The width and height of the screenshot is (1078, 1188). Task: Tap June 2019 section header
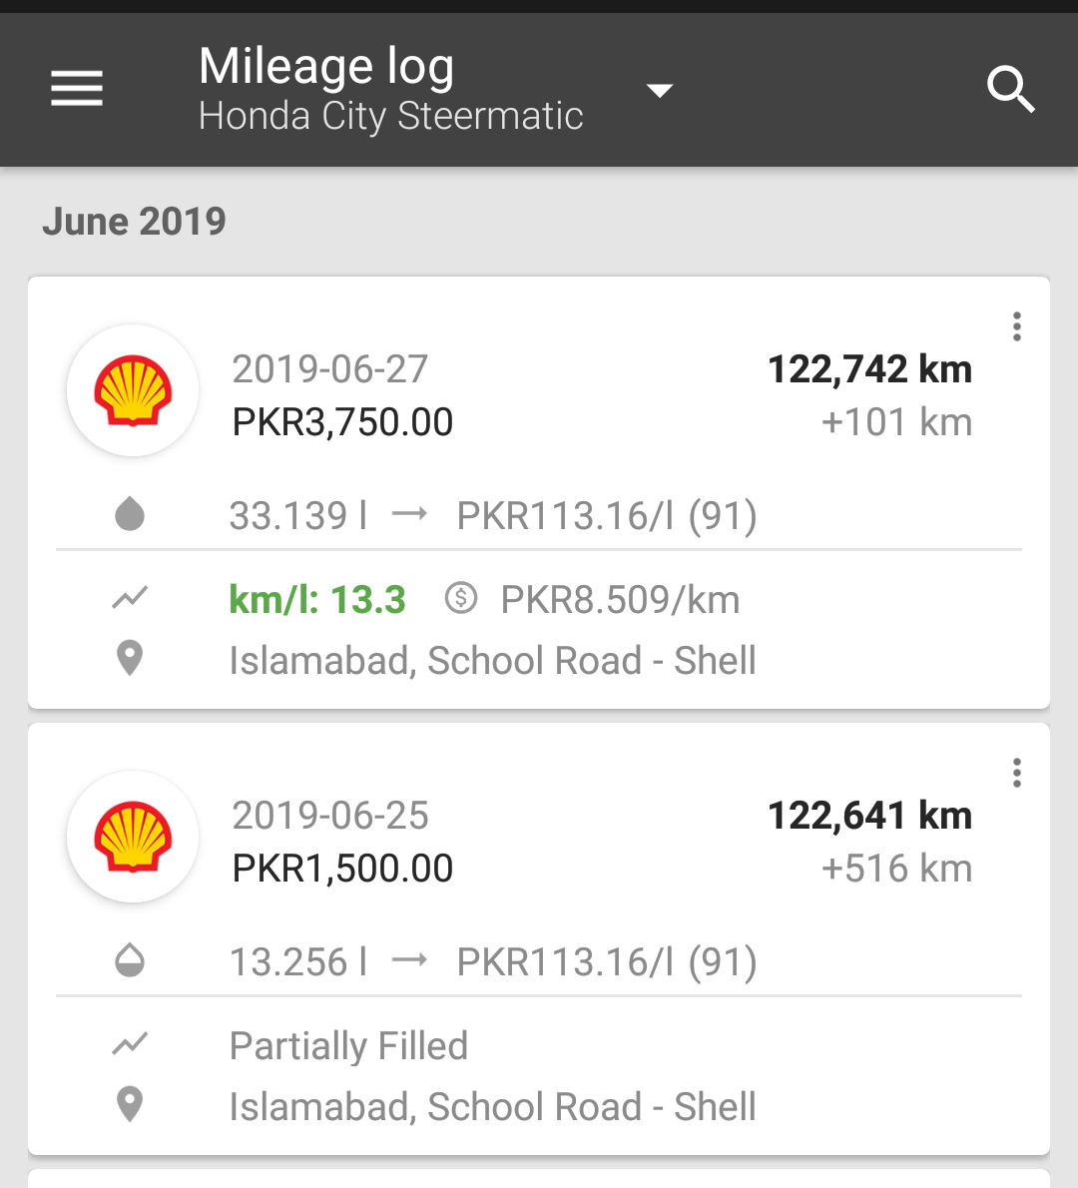[134, 222]
